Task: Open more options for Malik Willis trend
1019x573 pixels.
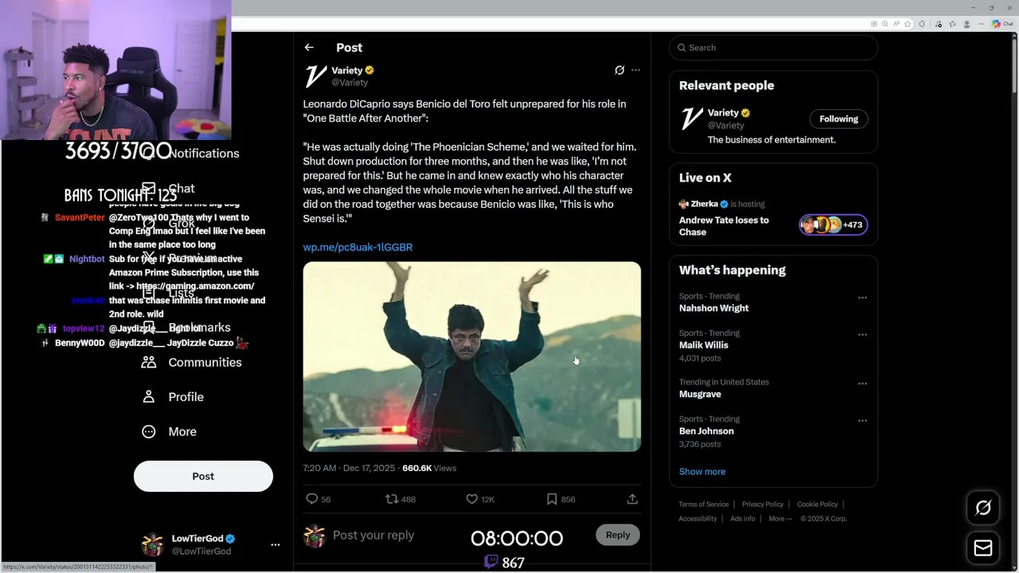Action: [862, 335]
